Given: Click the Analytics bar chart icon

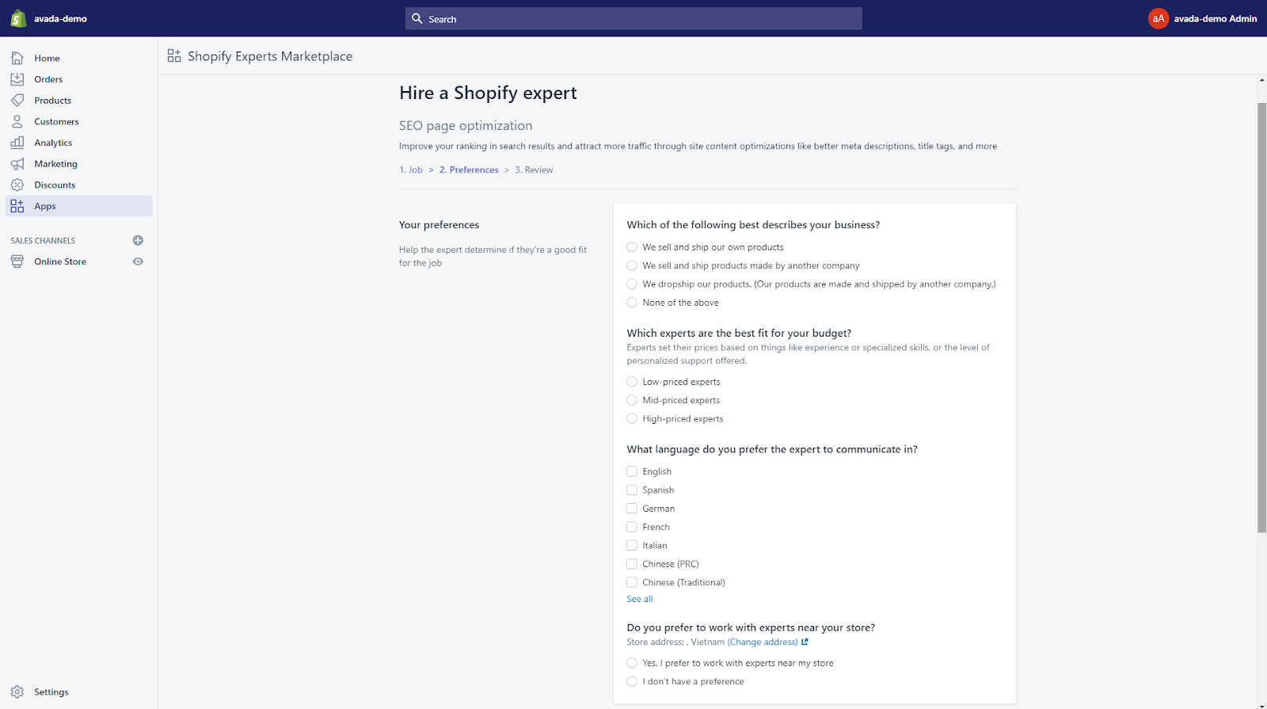Looking at the screenshot, I should [x=17, y=143].
